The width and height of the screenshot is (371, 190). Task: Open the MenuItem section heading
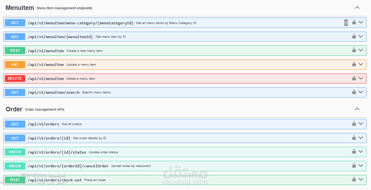point(20,8)
